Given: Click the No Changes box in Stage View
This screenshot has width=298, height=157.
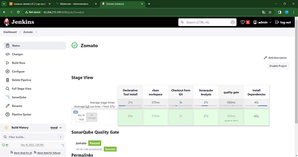Looking at the screenshot, I should coord(92,117).
